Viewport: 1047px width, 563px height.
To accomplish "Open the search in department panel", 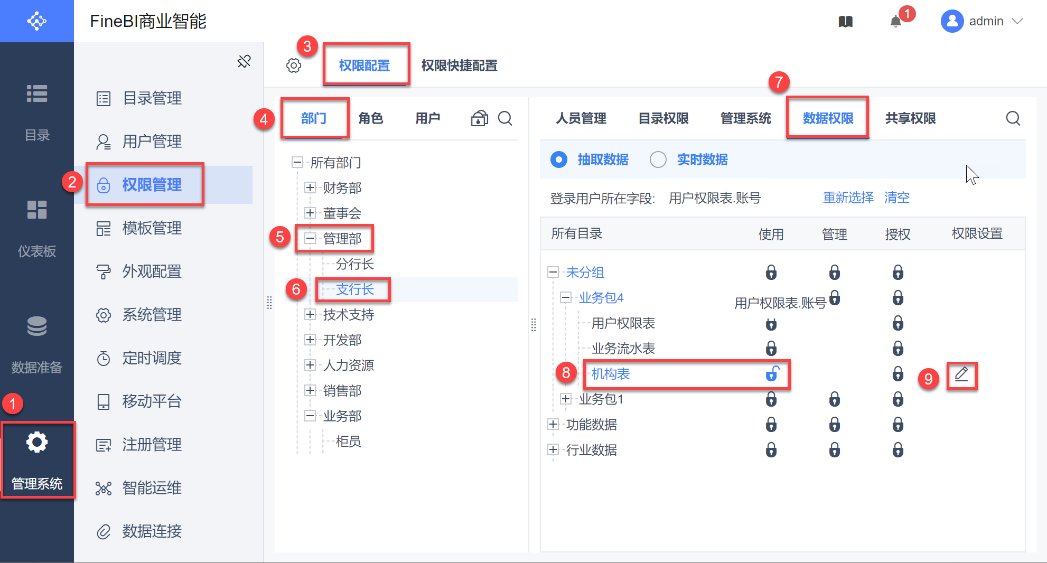I will point(505,118).
